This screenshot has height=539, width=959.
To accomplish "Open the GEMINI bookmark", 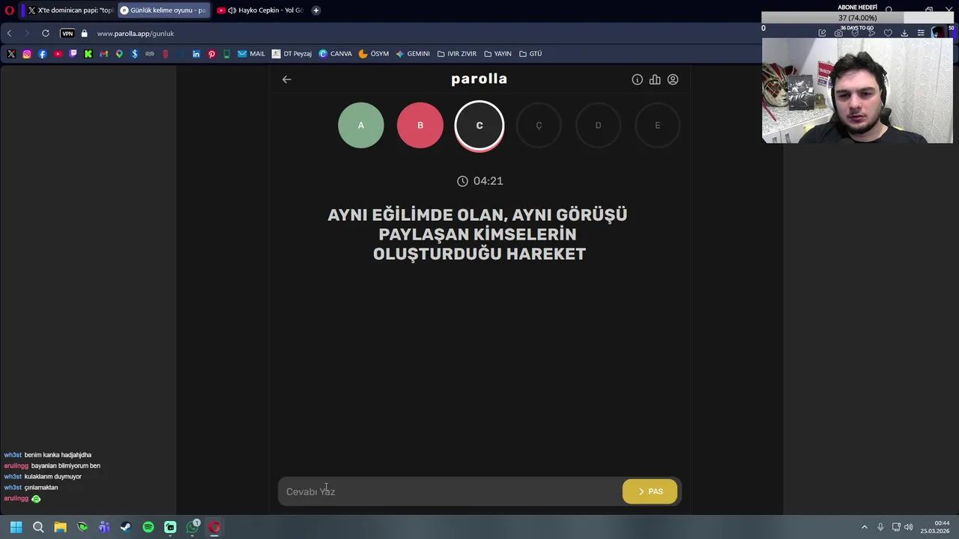I will pos(412,54).
